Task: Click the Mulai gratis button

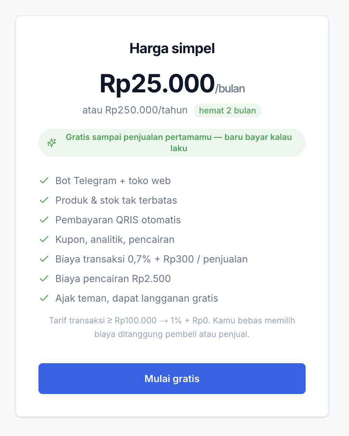Action: [x=172, y=379]
